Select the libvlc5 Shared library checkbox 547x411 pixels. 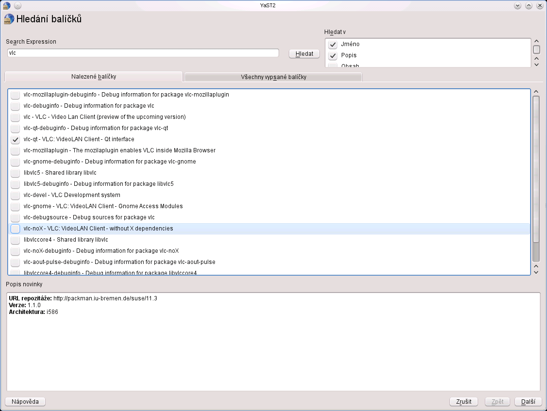[16, 173]
